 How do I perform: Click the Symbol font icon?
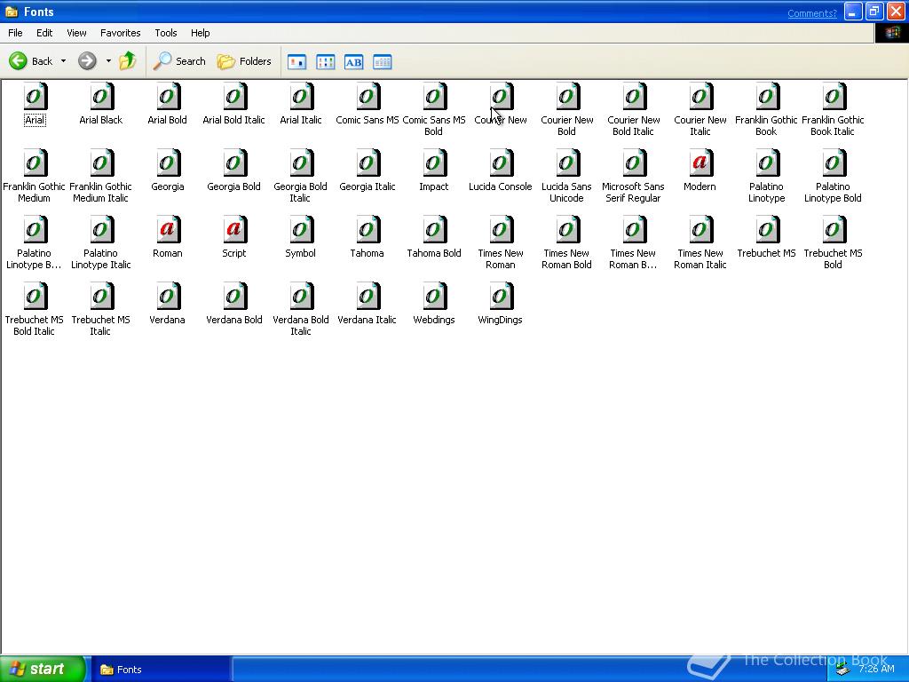pyautogui.click(x=300, y=230)
